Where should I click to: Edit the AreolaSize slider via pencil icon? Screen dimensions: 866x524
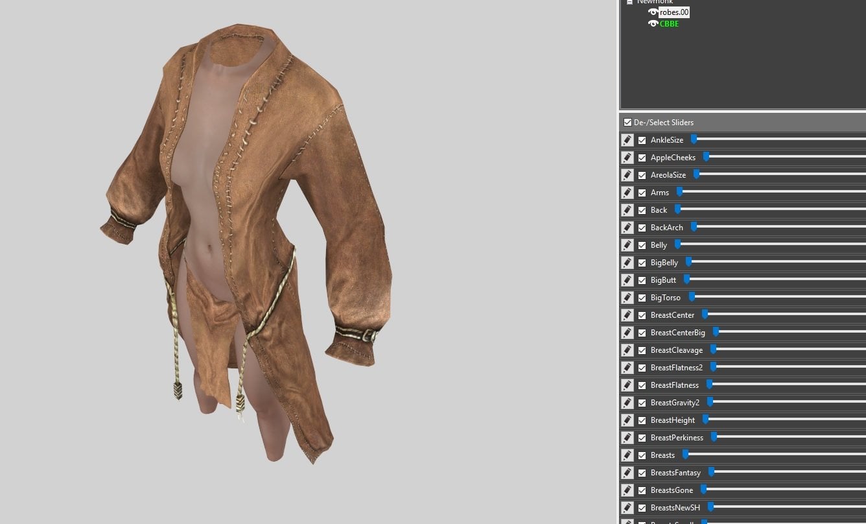pyautogui.click(x=627, y=175)
